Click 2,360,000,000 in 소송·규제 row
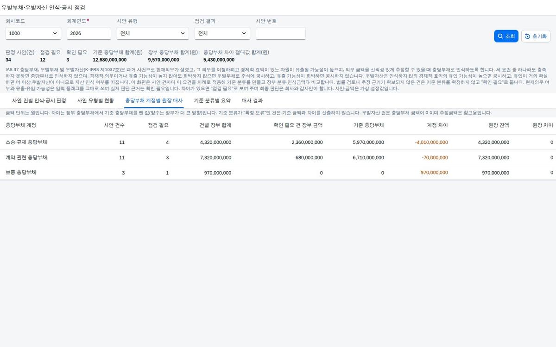Image resolution: width=556 pixels, height=347 pixels. pos(307,143)
